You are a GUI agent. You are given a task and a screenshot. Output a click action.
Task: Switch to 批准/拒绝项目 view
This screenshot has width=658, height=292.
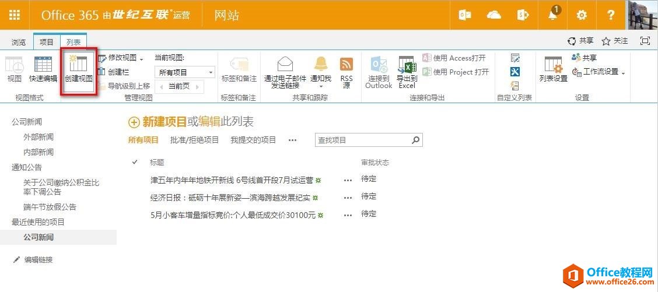pos(194,140)
